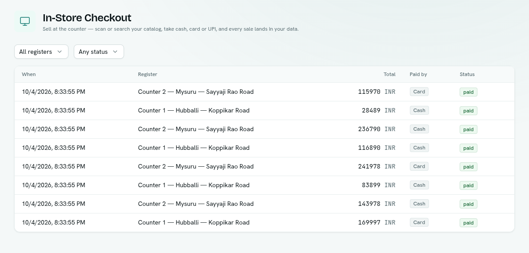Click Counter 2 Mysuru register in 241978 row
529x253 pixels.
pos(196,166)
